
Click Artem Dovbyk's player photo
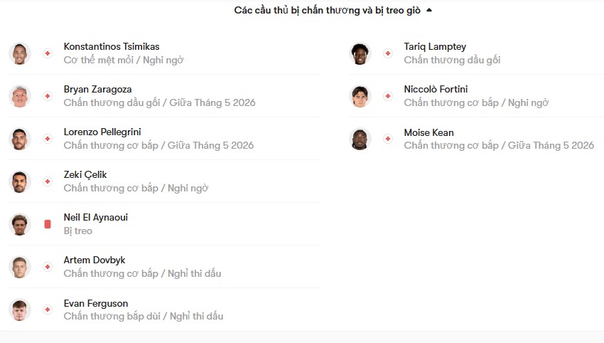[20, 267]
